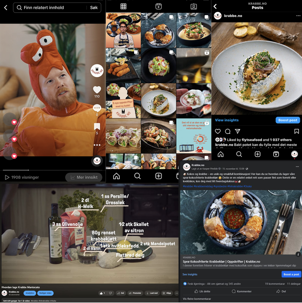Tap Search in the Instagram profile grid nav
302x303 pixels.
click(137, 176)
